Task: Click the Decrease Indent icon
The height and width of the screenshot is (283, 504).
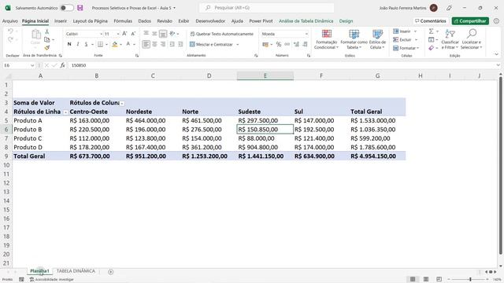Action: 172,44
